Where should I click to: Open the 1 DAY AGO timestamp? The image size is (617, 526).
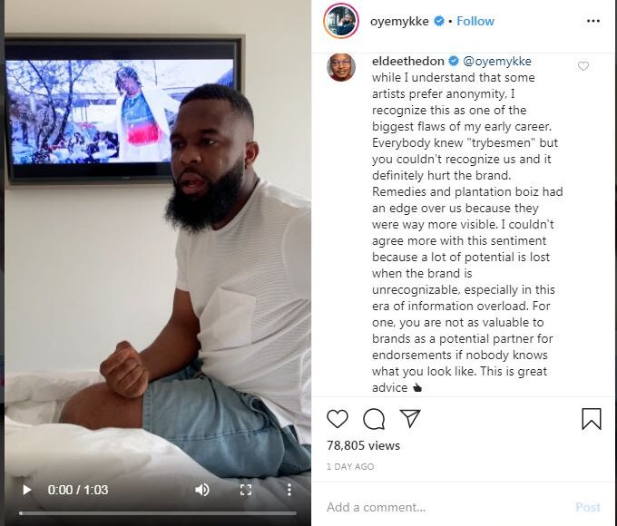[350, 466]
